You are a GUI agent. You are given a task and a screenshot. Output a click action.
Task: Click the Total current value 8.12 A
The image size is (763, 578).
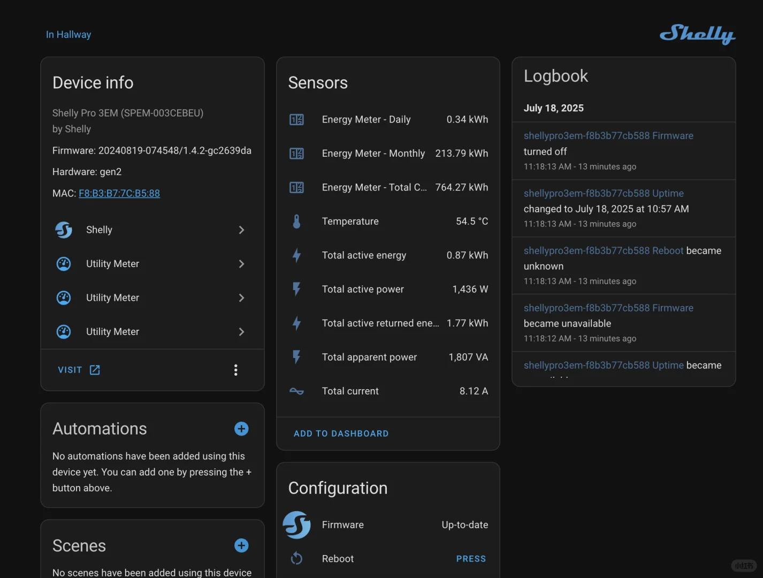474,391
